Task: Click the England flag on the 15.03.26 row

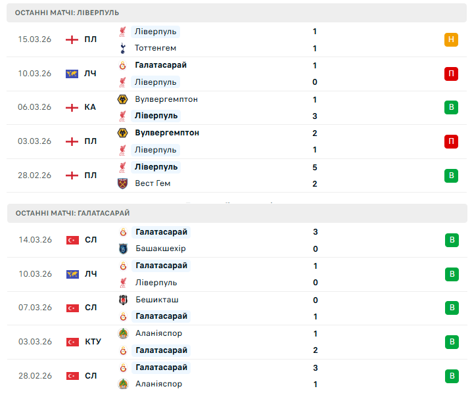Action: coord(72,39)
